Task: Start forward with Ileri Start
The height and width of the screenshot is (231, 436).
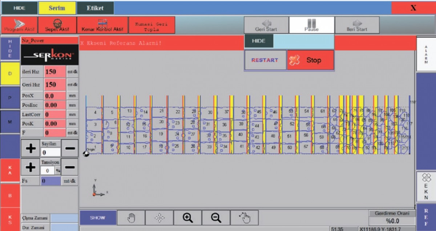Action: tap(357, 25)
